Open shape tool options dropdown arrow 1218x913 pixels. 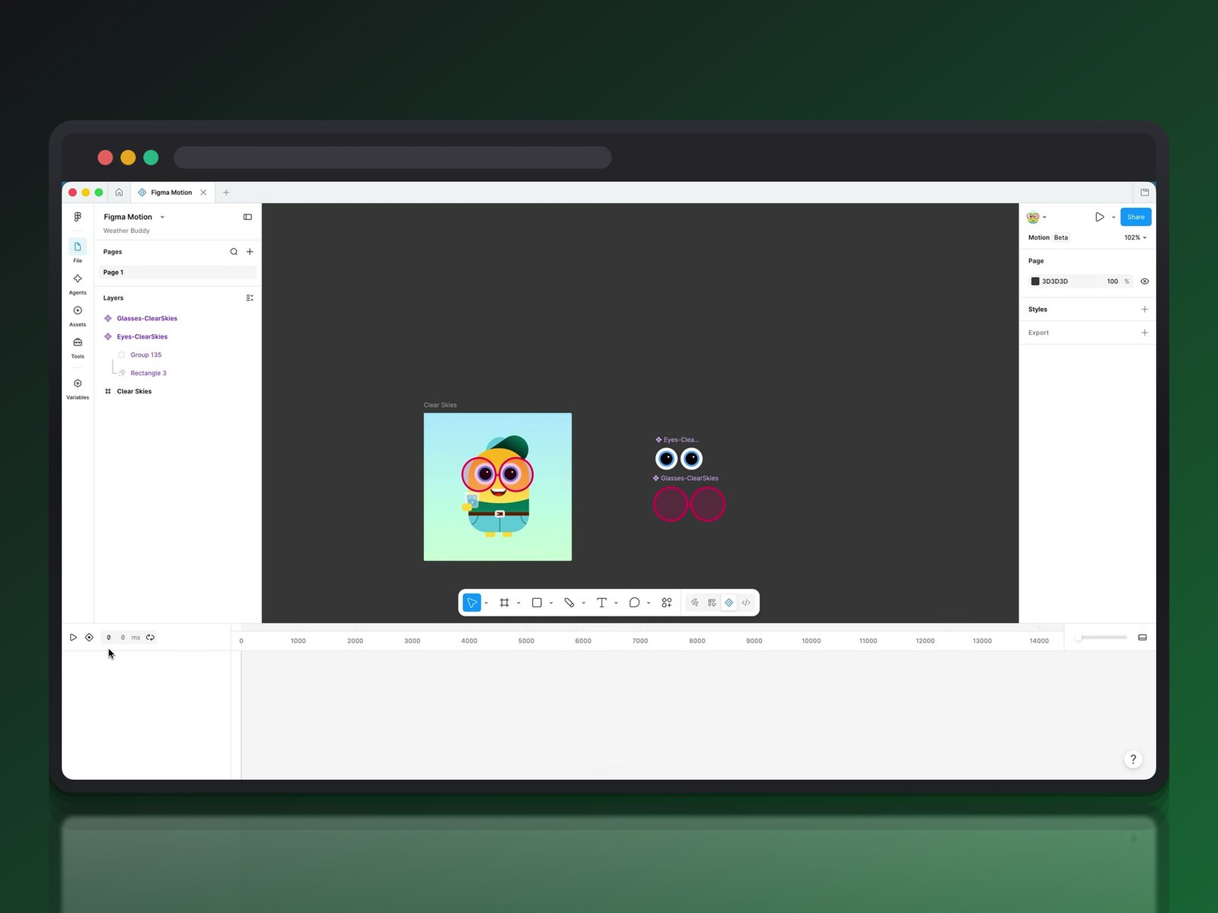[551, 603]
